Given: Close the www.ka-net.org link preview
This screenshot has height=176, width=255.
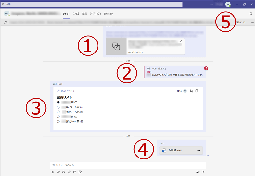Looking at the screenshot, I should pos(181,41).
